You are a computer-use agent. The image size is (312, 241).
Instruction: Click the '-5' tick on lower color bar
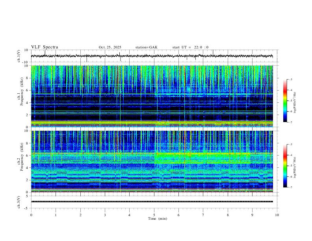pos(291,166)
